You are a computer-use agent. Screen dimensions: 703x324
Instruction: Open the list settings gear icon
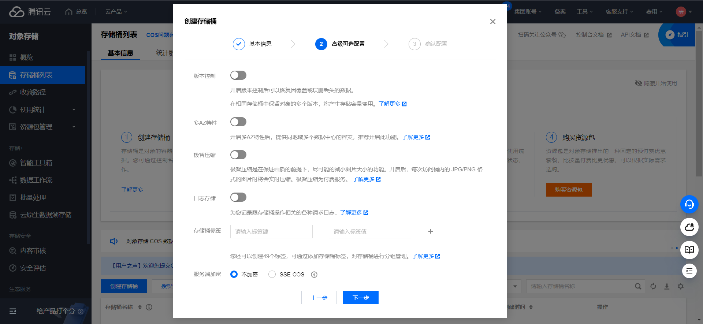point(680,286)
